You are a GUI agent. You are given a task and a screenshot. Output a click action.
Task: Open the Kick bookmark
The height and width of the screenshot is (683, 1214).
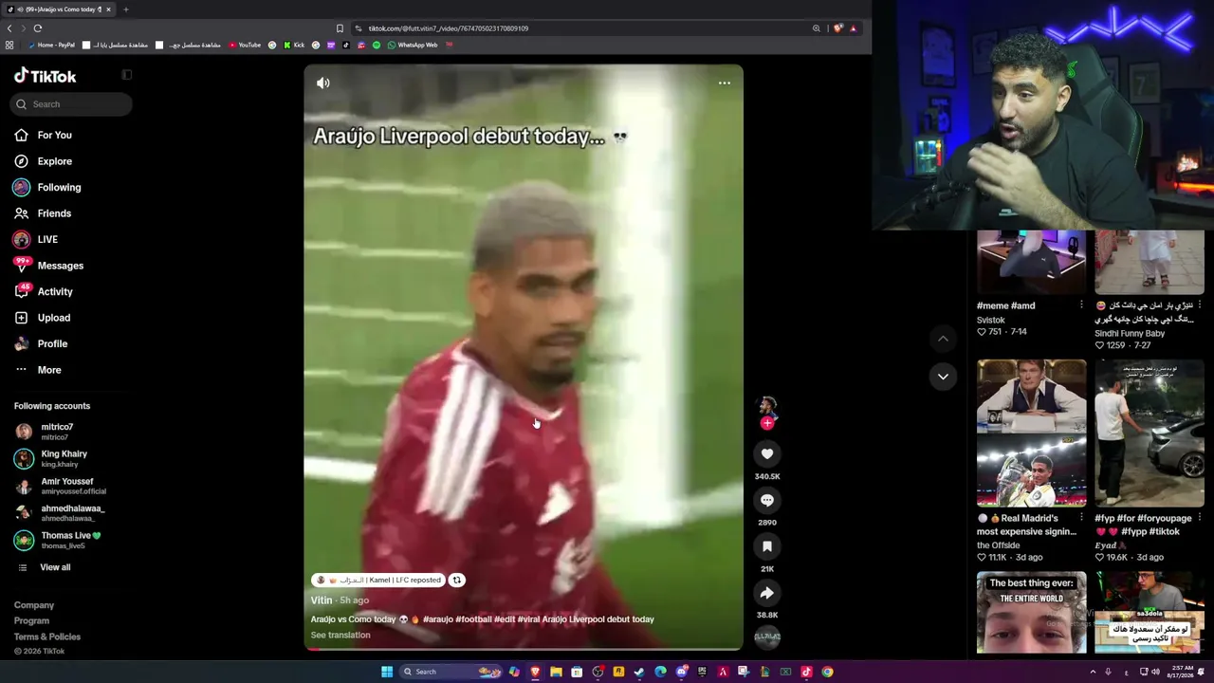coord(293,45)
